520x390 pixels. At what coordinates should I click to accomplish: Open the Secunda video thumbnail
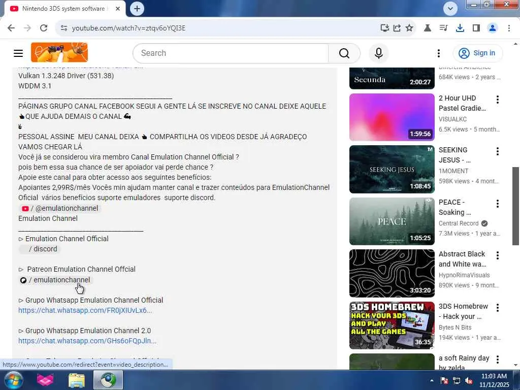(x=392, y=78)
